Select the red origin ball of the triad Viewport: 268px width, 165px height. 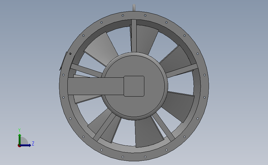[19, 146]
